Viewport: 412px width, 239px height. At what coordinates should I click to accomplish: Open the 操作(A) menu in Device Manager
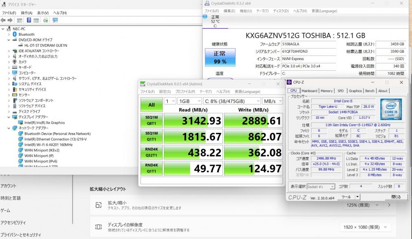pos(26,13)
